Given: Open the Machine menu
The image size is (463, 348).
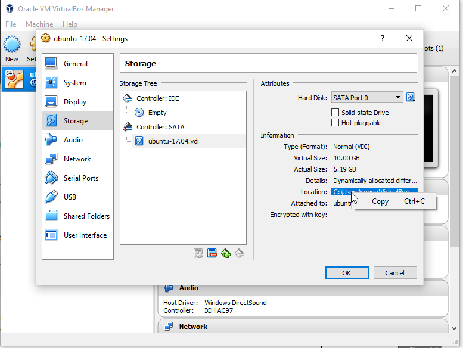Looking at the screenshot, I should [39, 24].
